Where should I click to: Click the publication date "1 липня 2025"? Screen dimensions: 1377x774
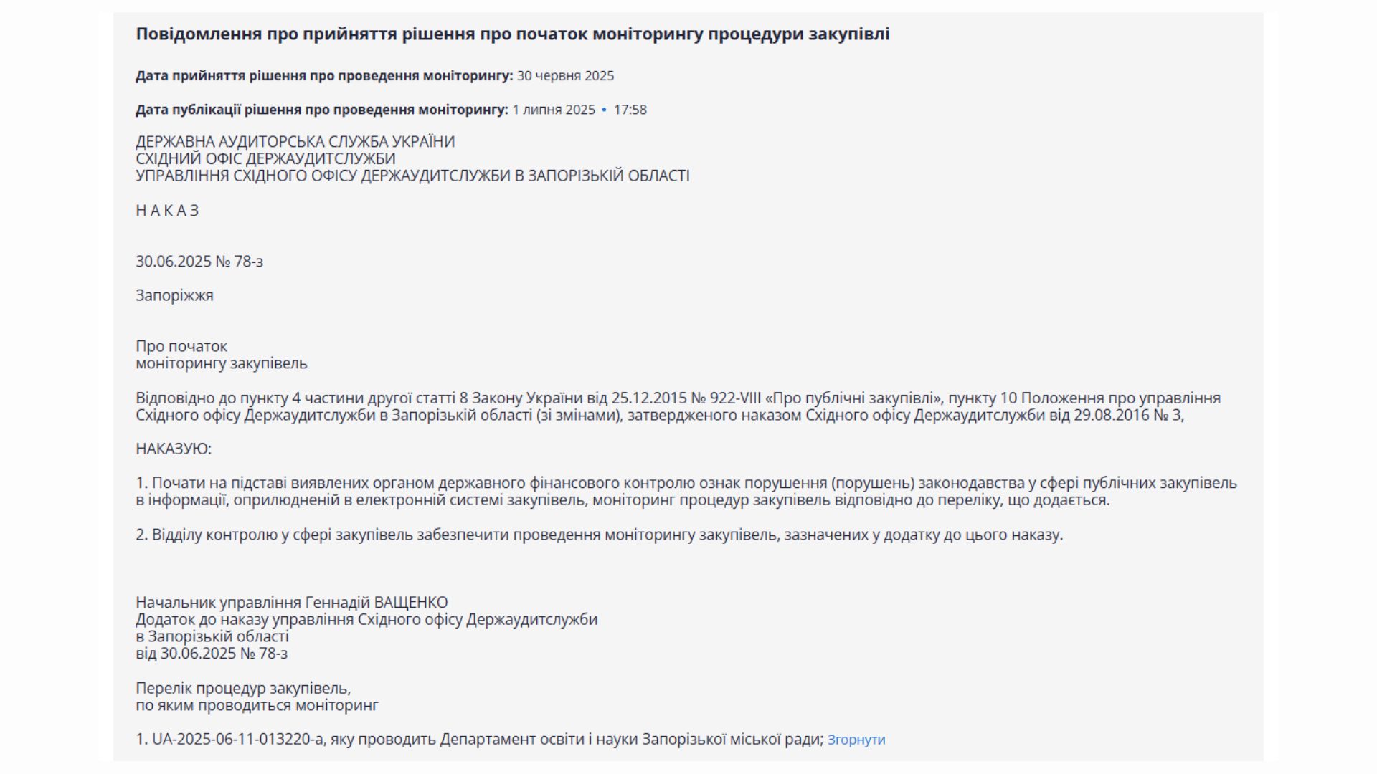[554, 110]
